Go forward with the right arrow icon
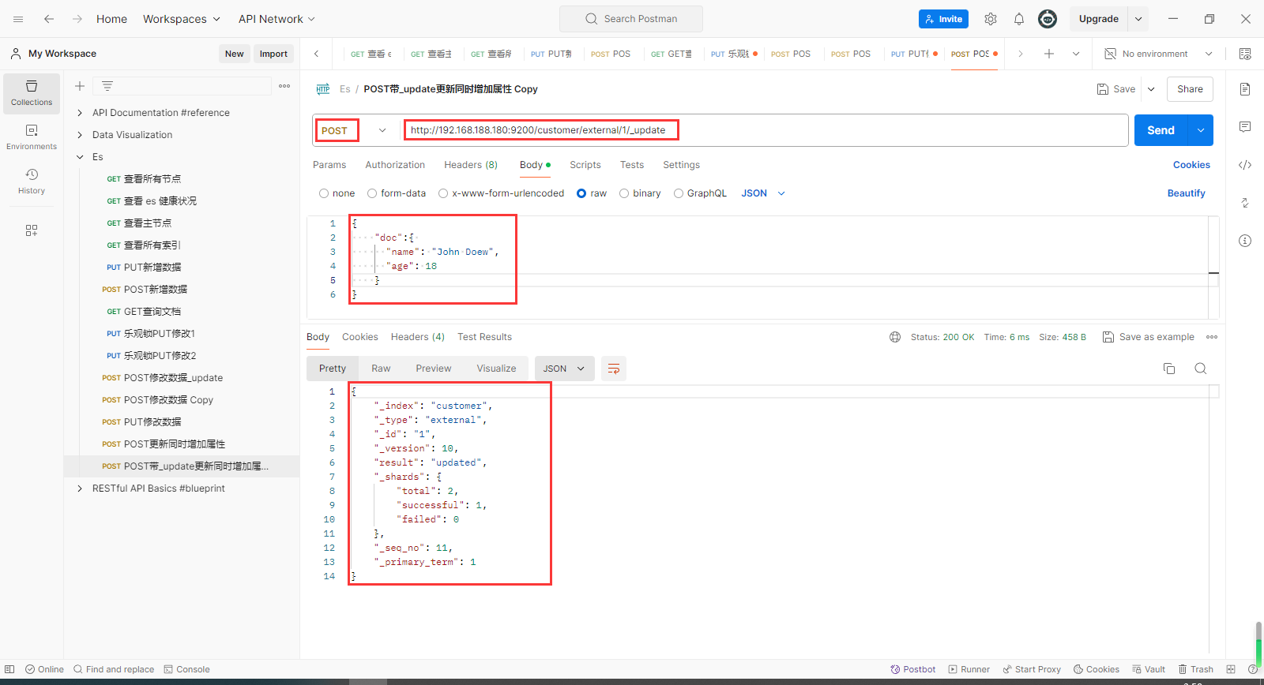This screenshot has width=1264, height=685. point(77,19)
